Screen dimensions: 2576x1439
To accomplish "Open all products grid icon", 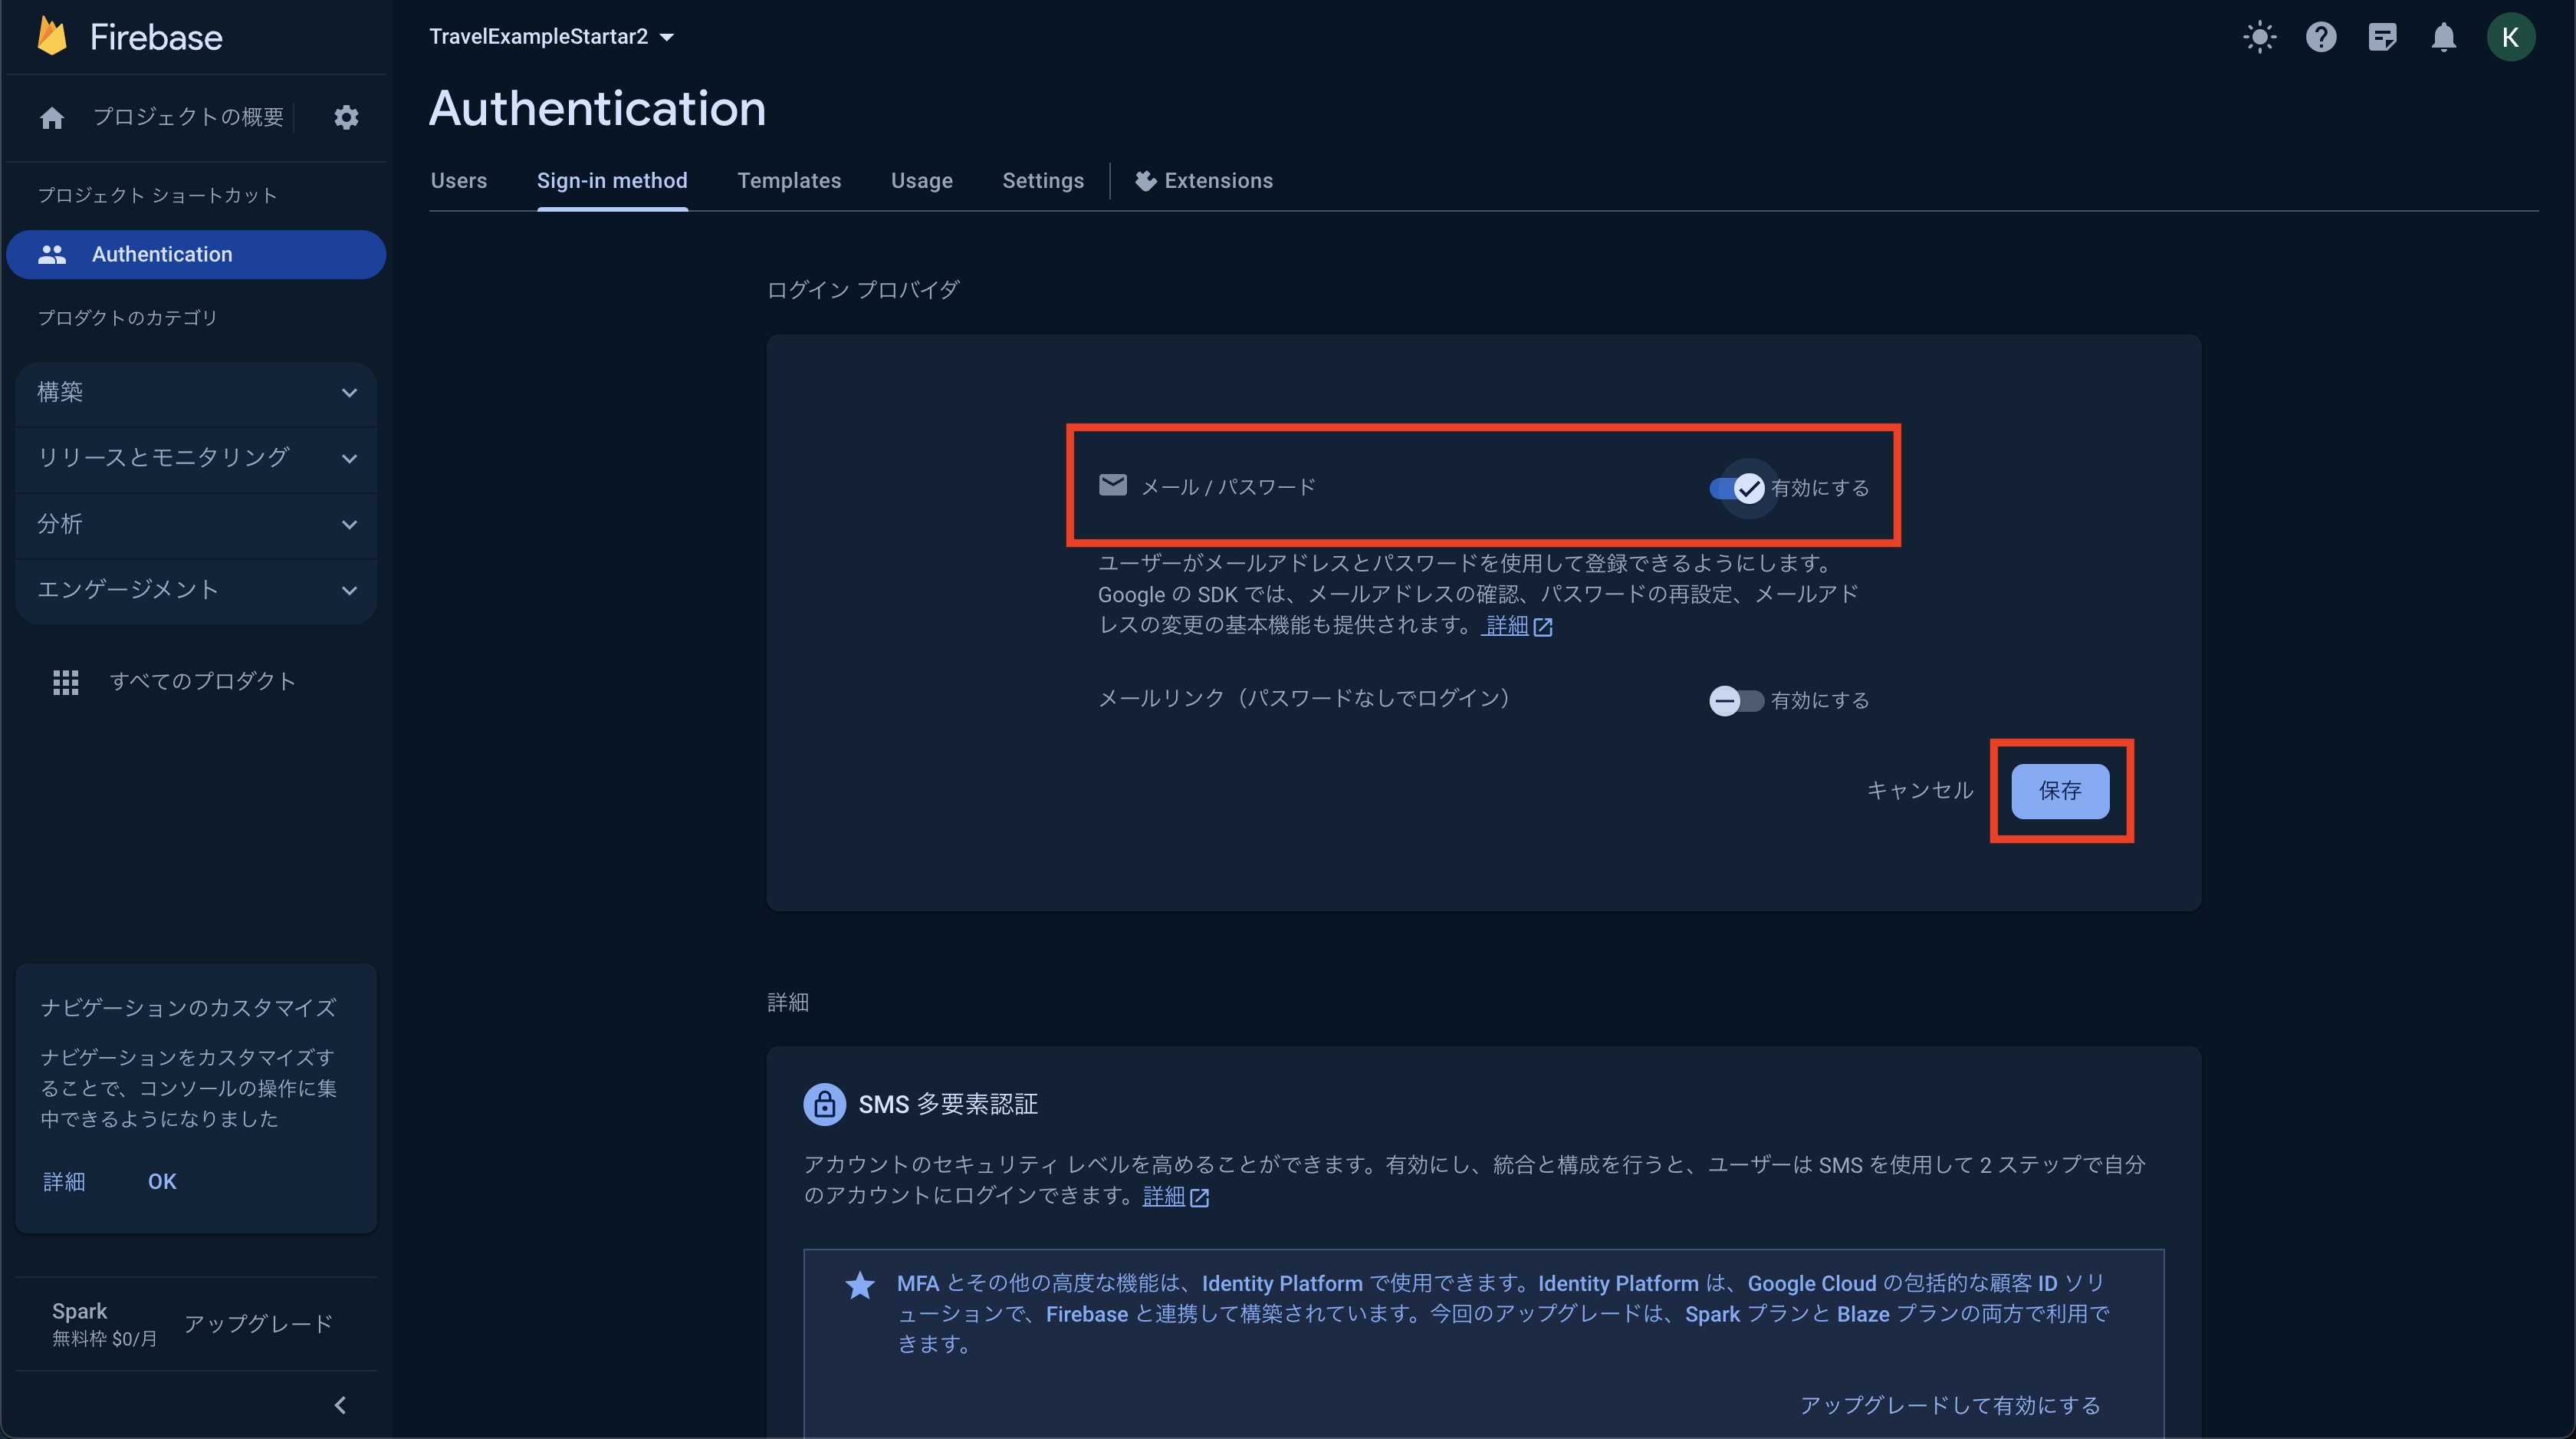I will (x=66, y=681).
